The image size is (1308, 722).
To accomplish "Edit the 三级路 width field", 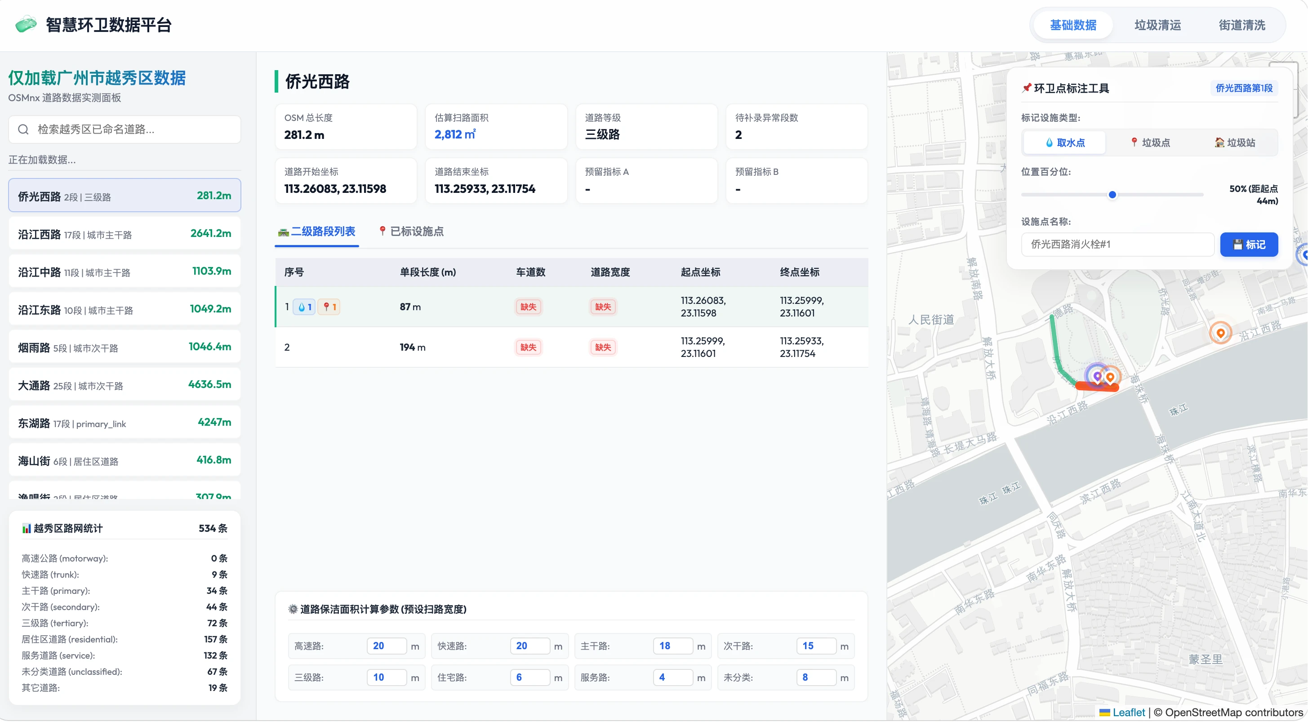I will (387, 678).
